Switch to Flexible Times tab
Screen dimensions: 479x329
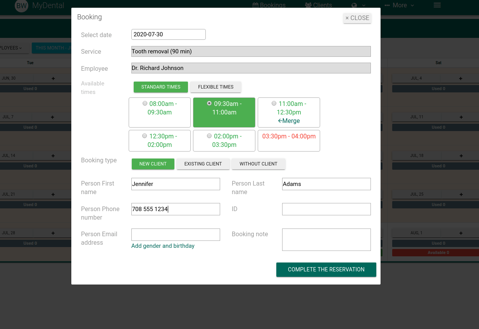point(215,87)
